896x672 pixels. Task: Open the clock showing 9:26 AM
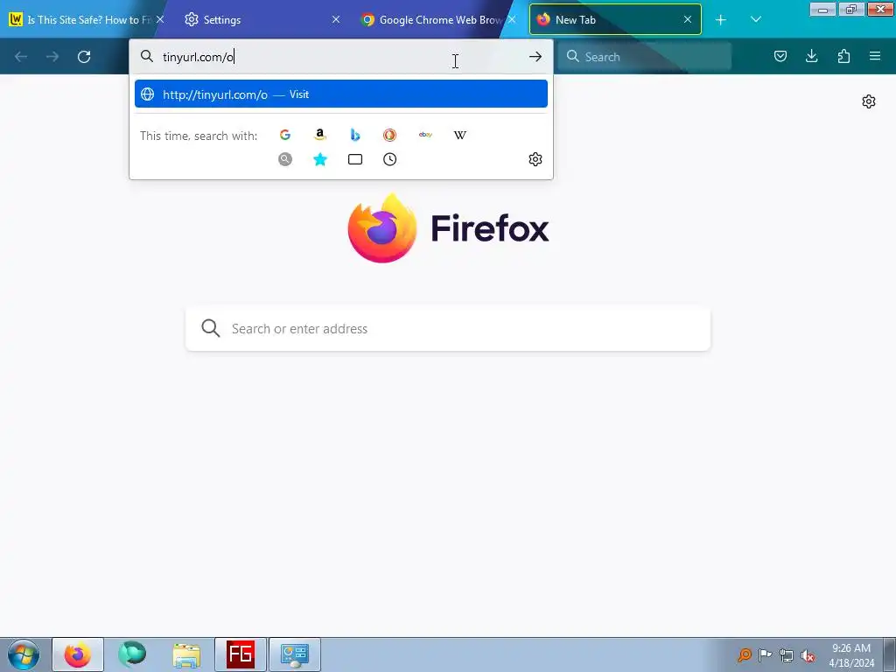pos(851,654)
